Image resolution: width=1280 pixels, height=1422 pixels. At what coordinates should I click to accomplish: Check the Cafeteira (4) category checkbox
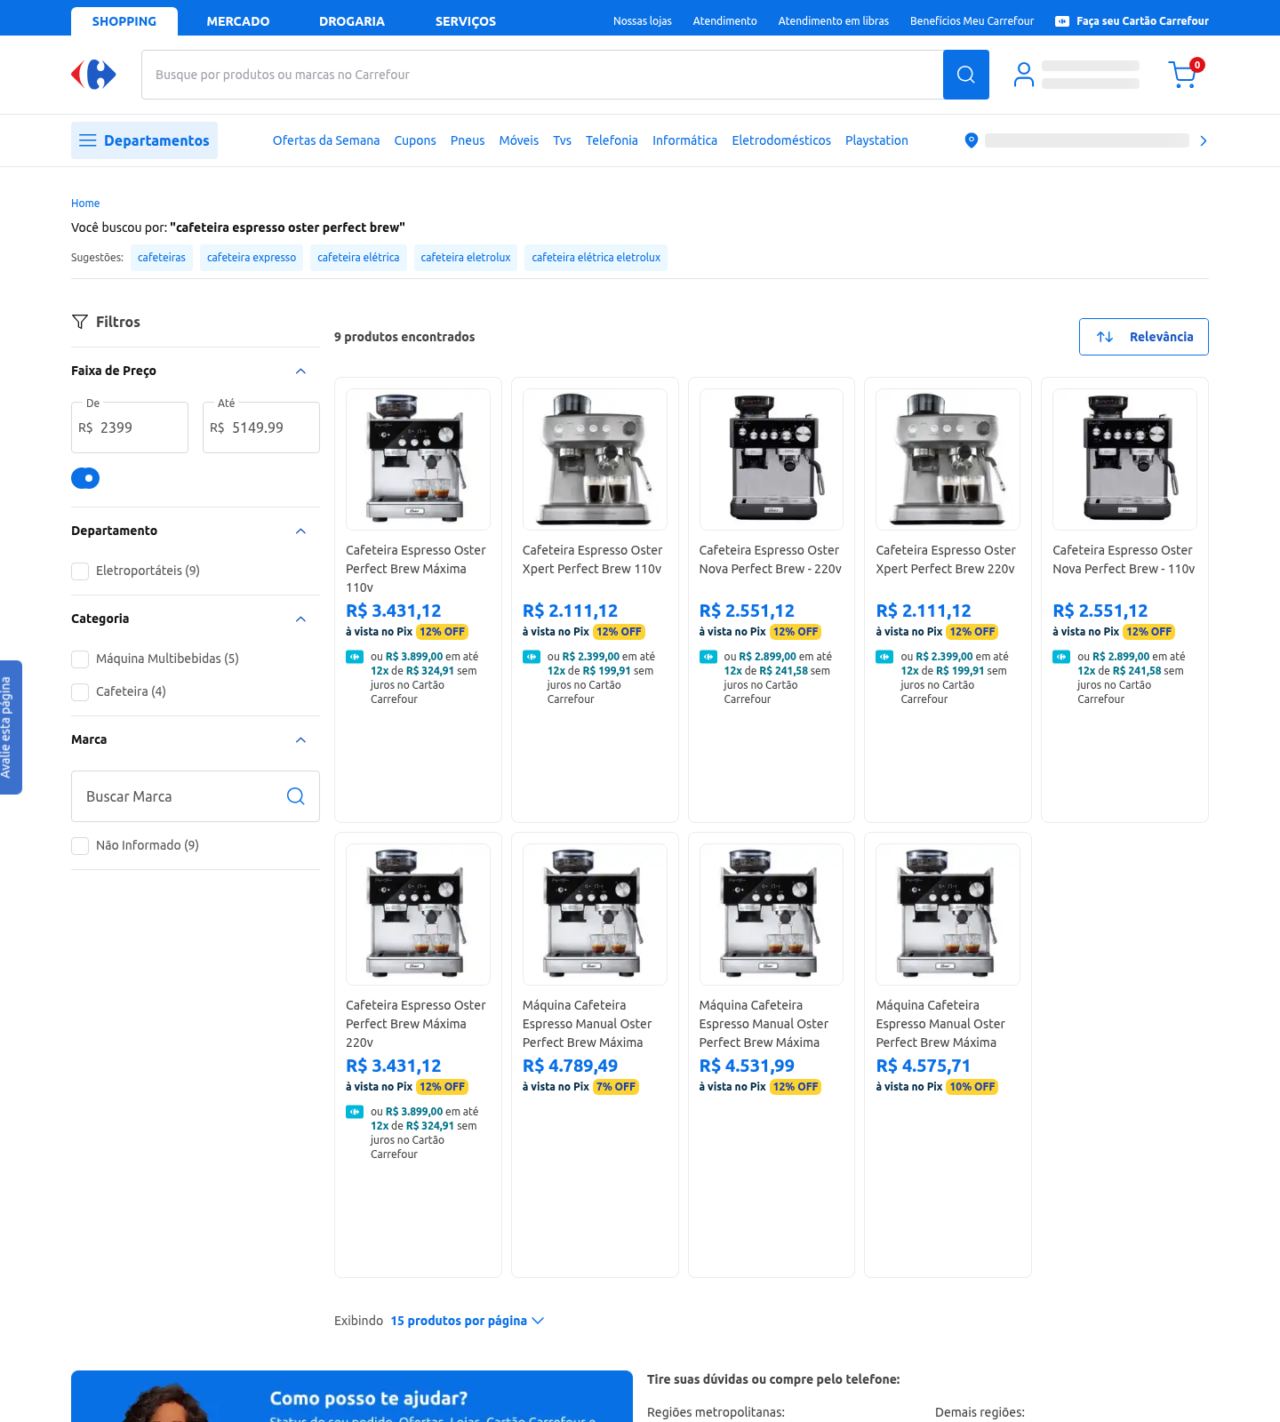click(80, 692)
